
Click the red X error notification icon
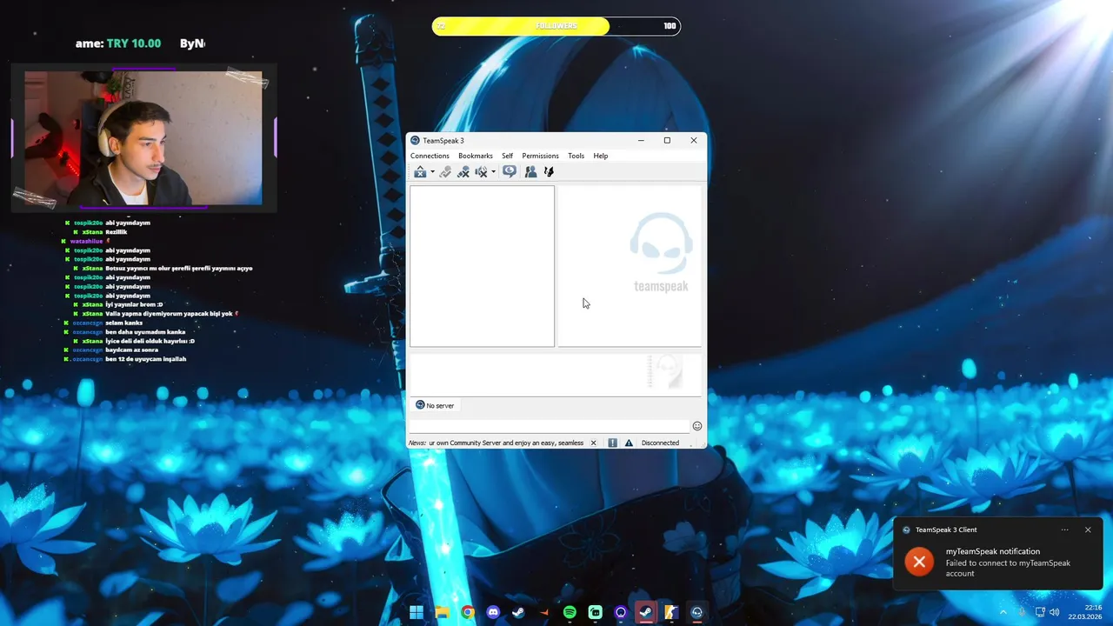click(x=918, y=562)
